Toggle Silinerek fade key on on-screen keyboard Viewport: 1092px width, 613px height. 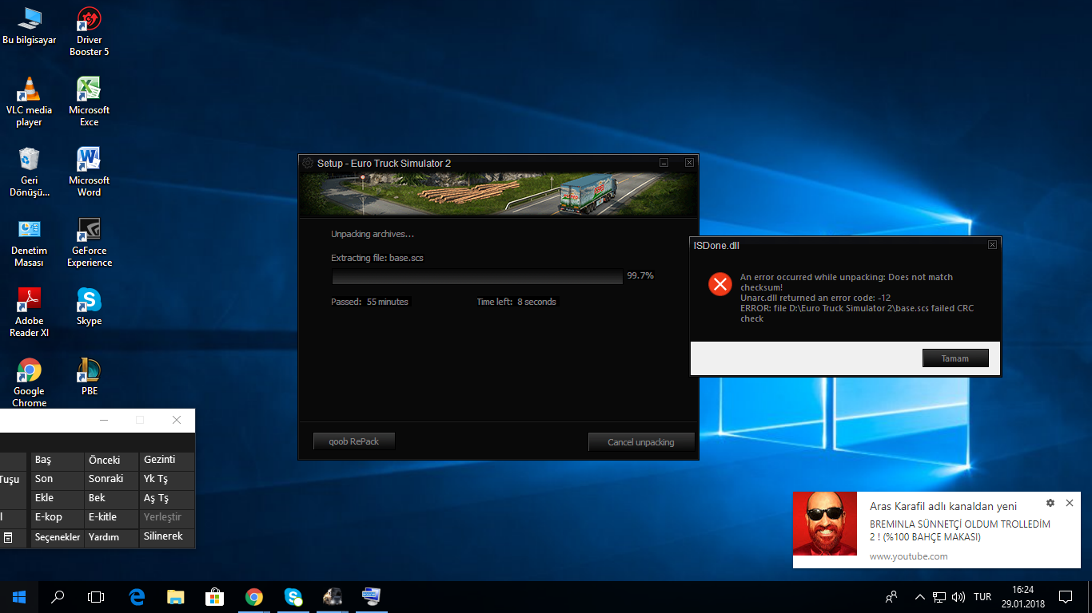tap(166, 537)
